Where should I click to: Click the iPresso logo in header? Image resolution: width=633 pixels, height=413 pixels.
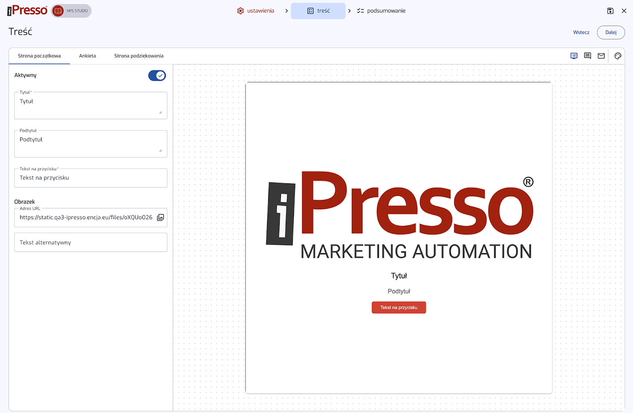(27, 10)
